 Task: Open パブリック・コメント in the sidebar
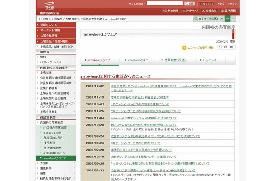51,62
